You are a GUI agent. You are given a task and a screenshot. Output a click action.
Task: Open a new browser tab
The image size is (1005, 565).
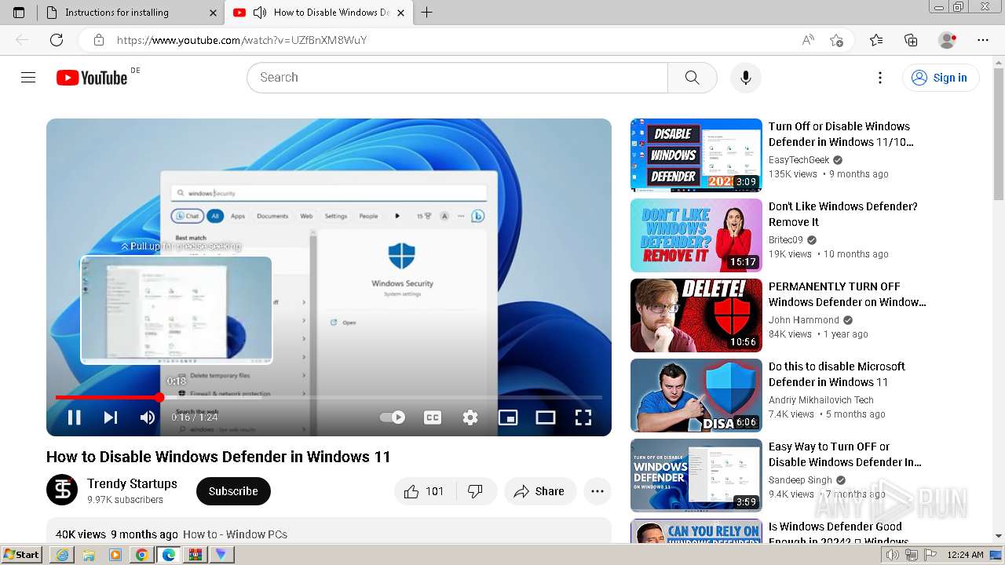427,13
